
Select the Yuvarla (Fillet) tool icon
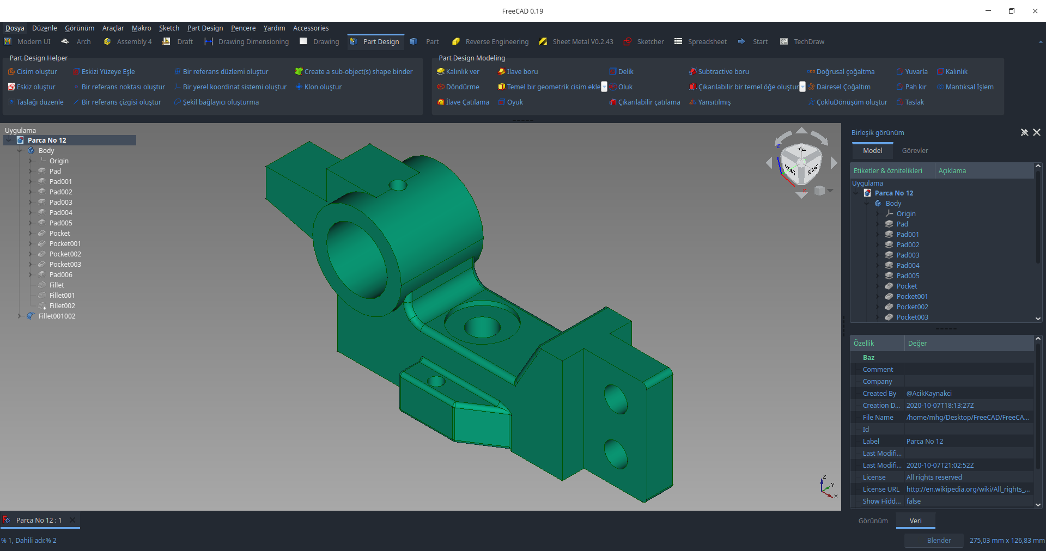point(900,72)
